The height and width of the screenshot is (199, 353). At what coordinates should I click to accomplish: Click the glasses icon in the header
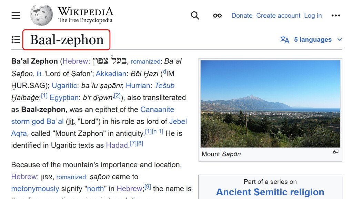[x=217, y=15]
